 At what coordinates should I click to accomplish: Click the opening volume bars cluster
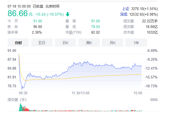tap(24, 107)
